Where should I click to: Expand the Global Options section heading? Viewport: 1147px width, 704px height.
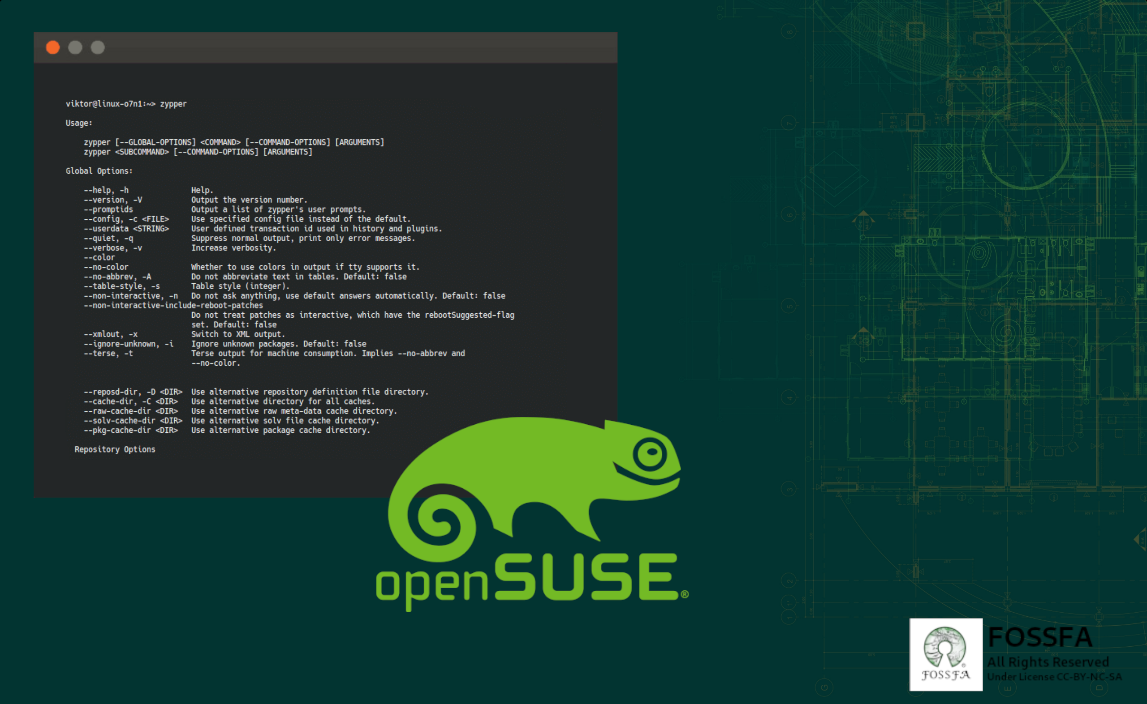pyautogui.click(x=99, y=171)
